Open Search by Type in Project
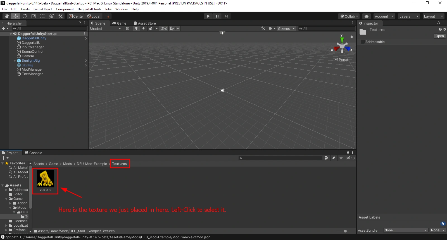The image size is (447, 240). (x=326, y=158)
